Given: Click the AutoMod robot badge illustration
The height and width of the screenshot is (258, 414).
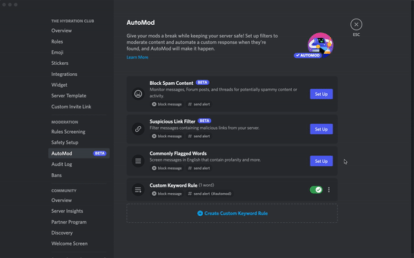Looking at the screenshot, I should [x=314, y=46].
